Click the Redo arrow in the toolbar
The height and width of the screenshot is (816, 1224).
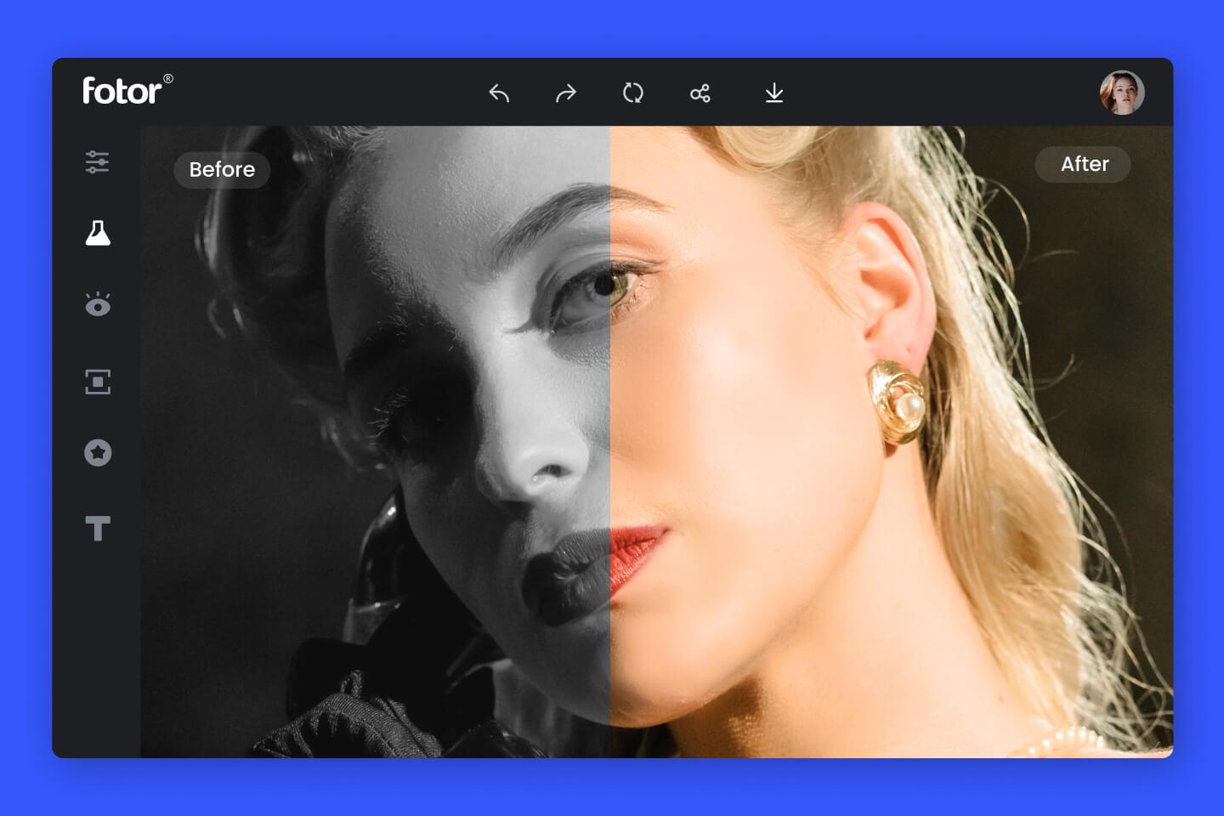click(565, 93)
